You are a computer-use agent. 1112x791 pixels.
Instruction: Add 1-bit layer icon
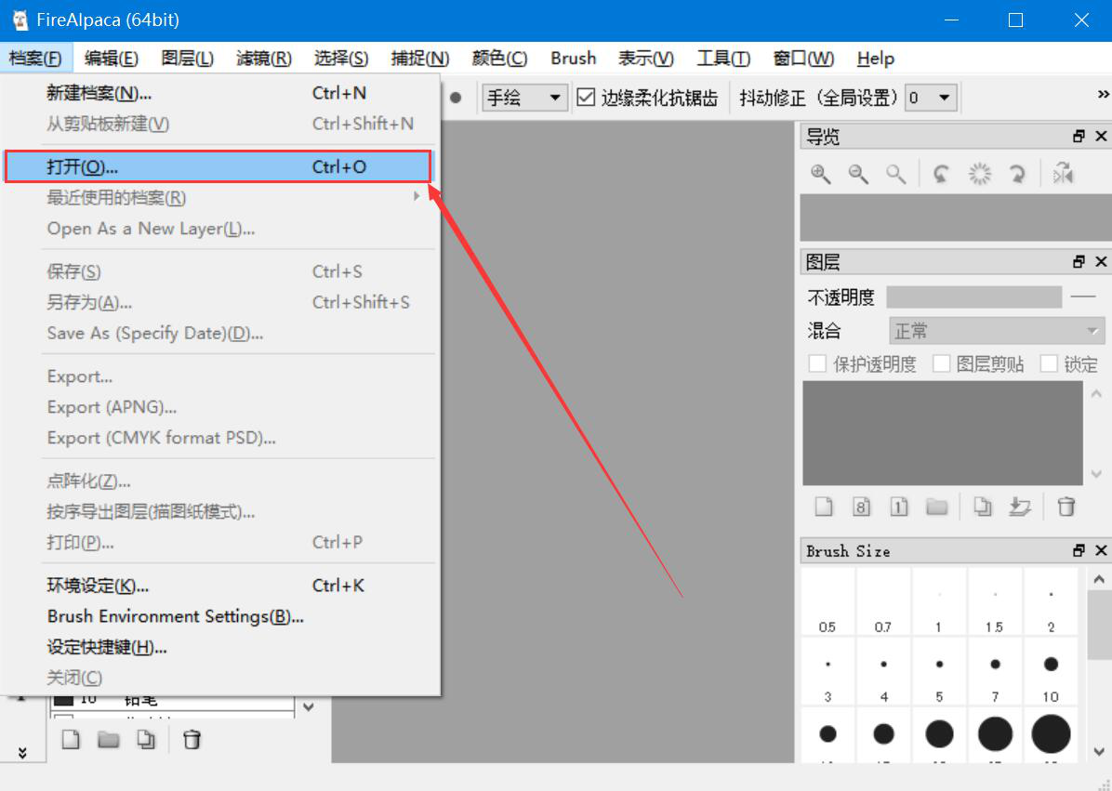pyautogui.click(x=898, y=507)
